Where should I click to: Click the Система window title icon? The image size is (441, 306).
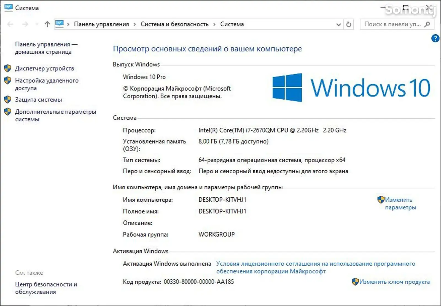pyautogui.click(x=9, y=8)
